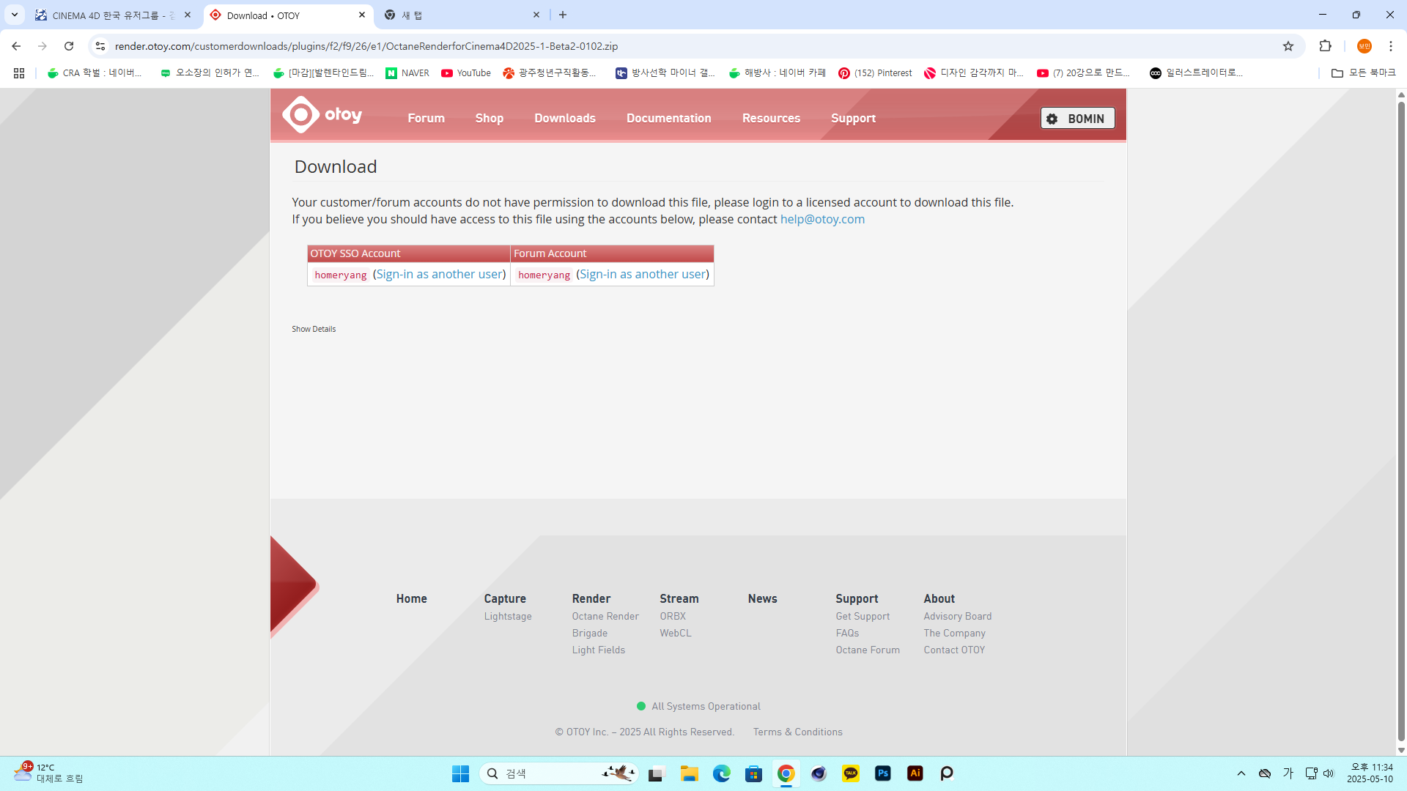Switch to the new tab (새 탭)
The height and width of the screenshot is (791, 1407).
click(462, 15)
